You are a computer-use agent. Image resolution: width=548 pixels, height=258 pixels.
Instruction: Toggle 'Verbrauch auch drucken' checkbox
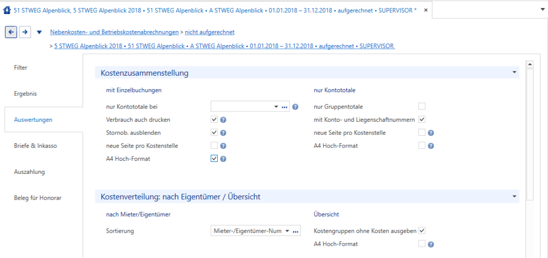point(214,119)
